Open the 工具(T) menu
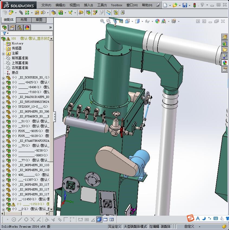The image size is (229, 230). pyautogui.click(x=102, y=5)
